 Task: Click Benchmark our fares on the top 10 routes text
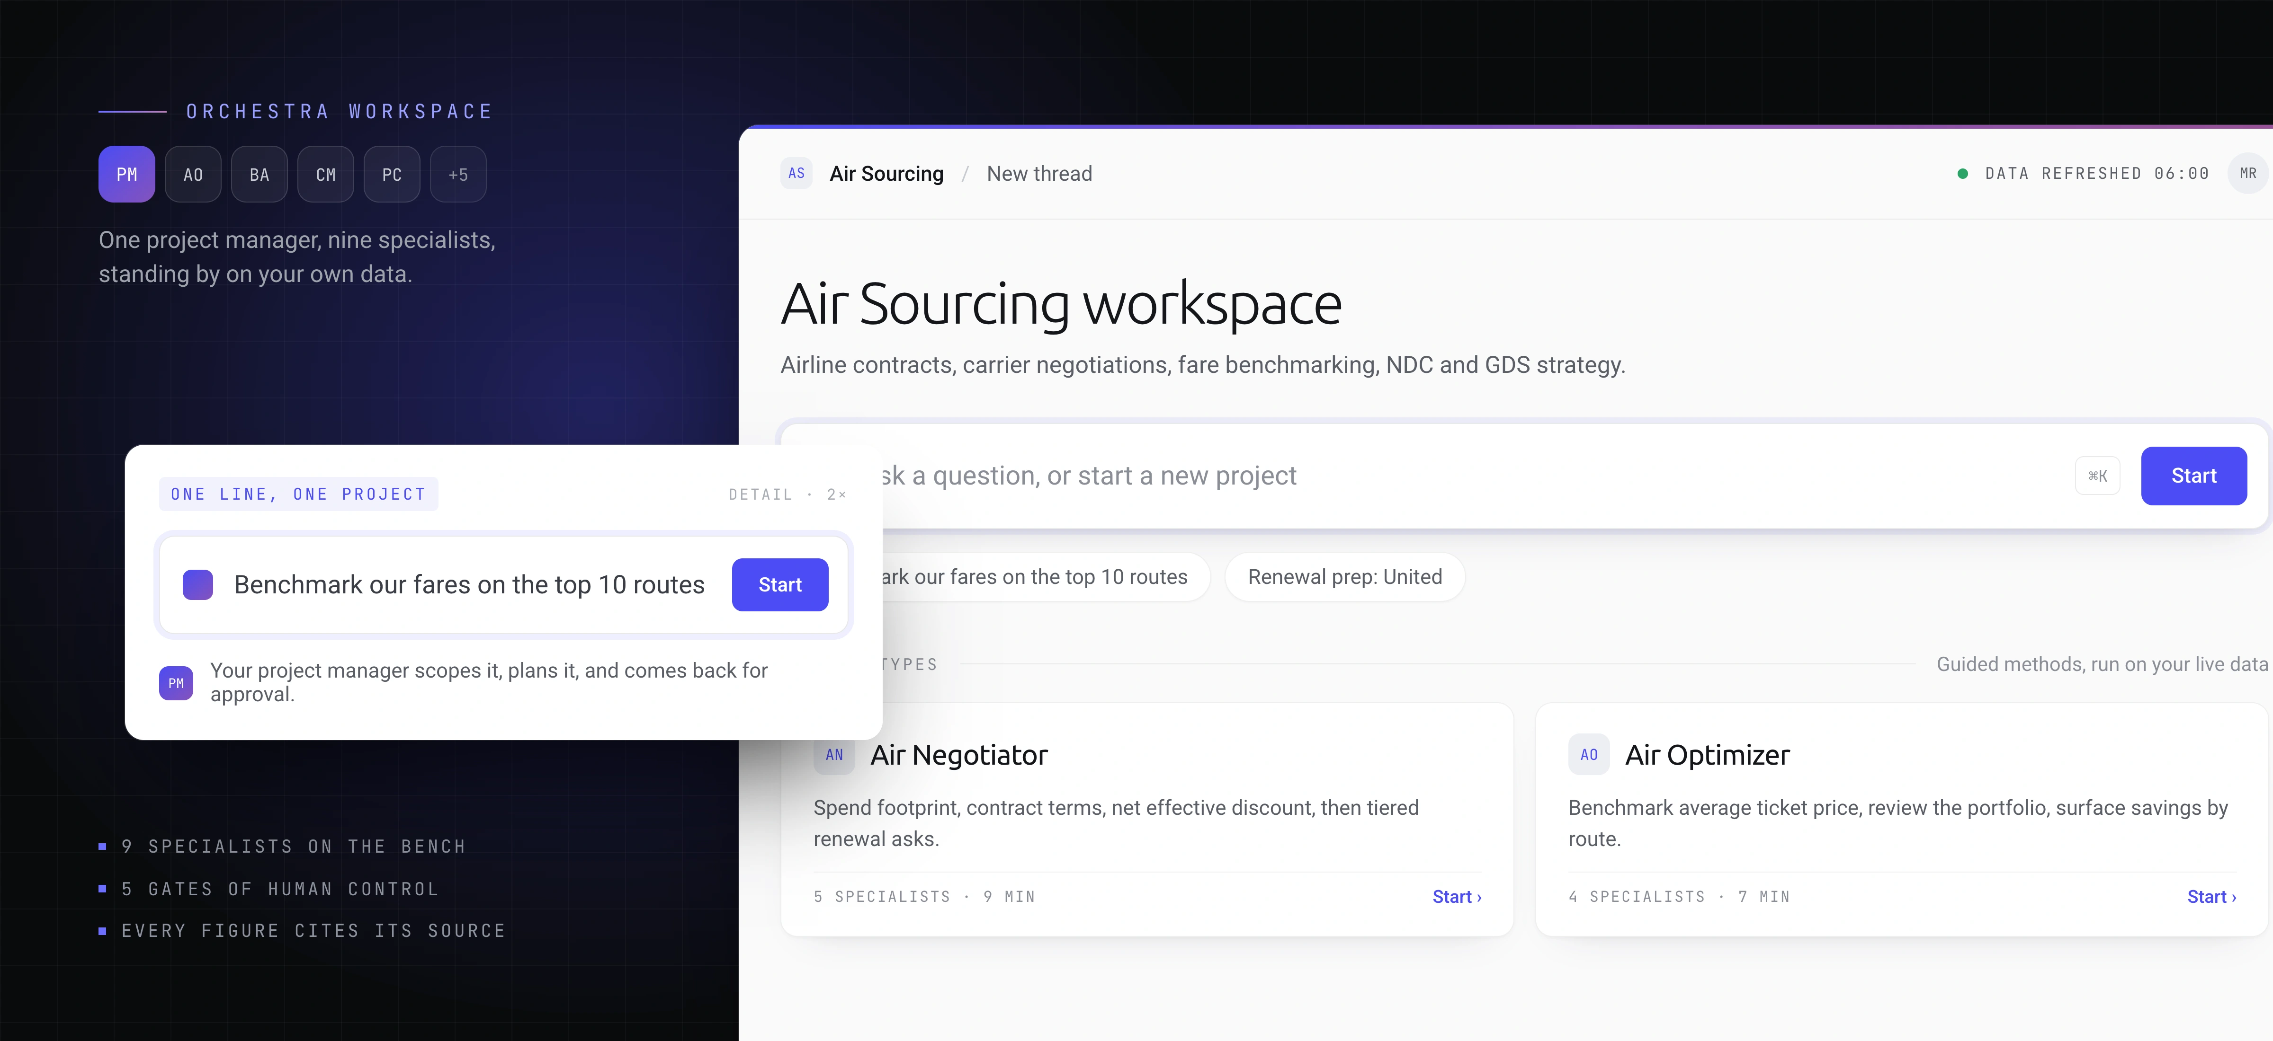tap(468, 584)
